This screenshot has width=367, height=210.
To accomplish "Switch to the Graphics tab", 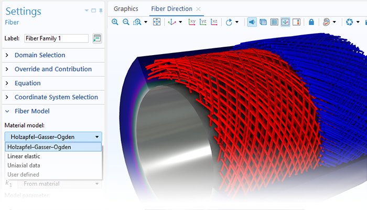I will coord(126,9).
